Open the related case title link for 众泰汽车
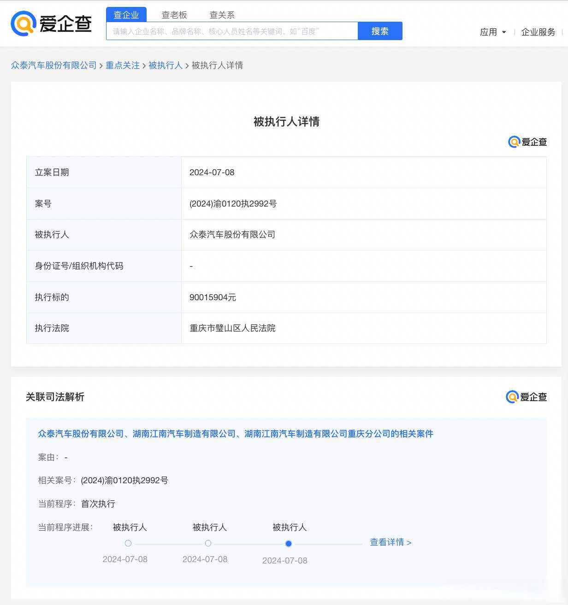The width and height of the screenshot is (568, 605). [236, 433]
